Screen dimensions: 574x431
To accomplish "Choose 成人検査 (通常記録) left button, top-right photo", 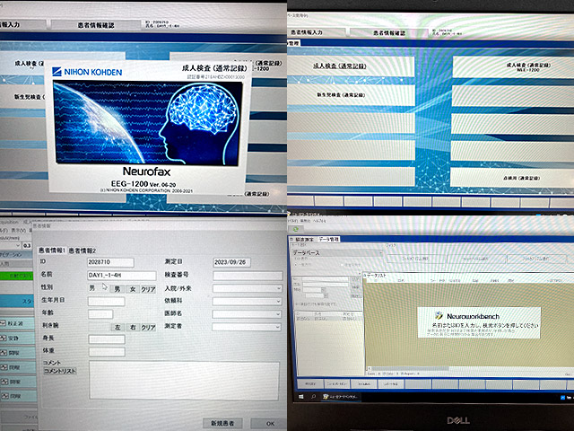I will 351,66.
